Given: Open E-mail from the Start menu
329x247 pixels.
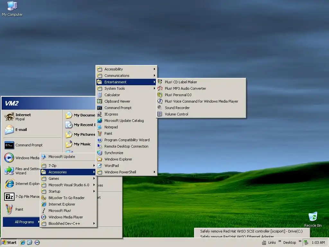Looking at the screenshot, I should point(32,130).
